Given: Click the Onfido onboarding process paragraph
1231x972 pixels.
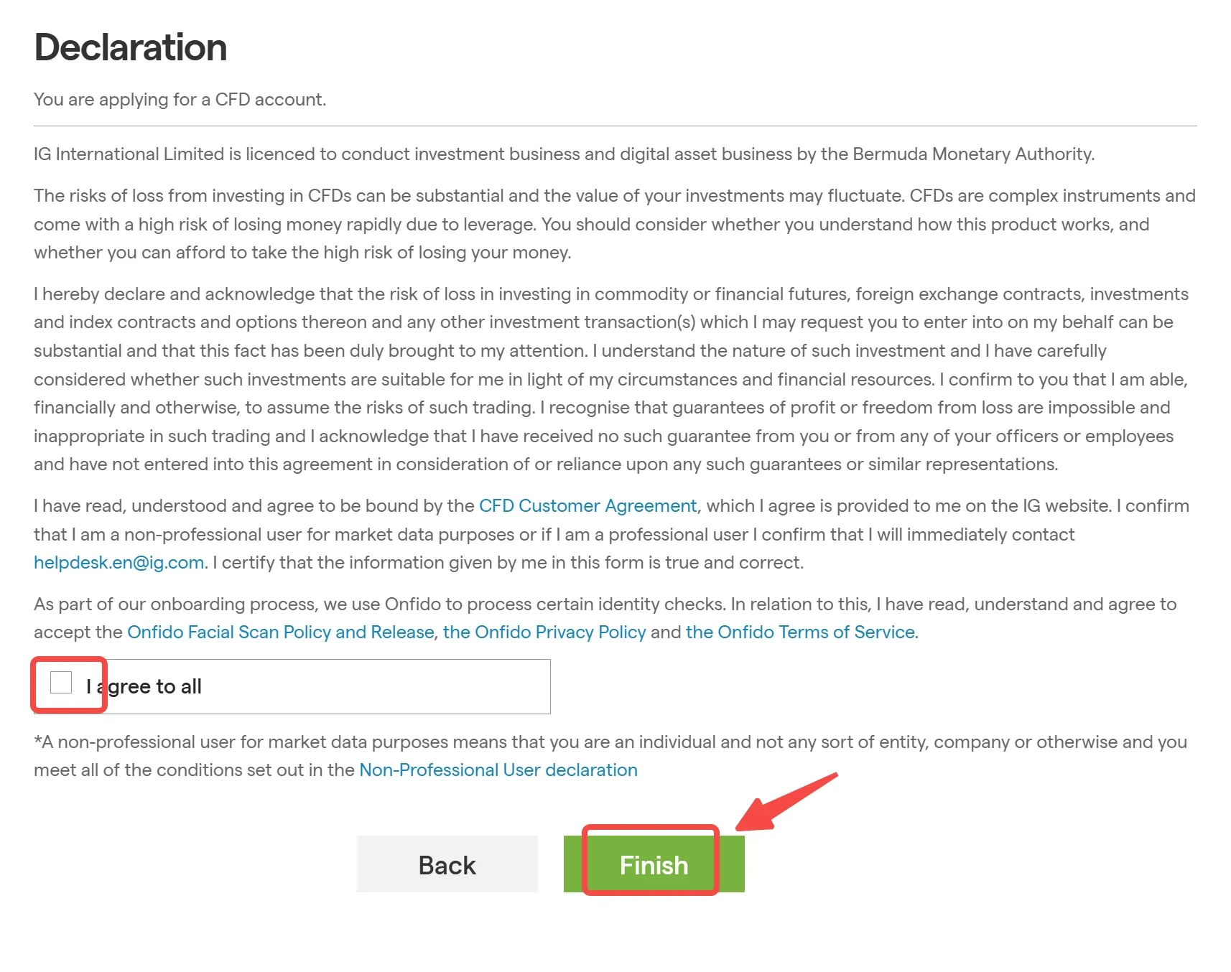Looking at the screenshot, I should pyautogui.click(x=605, y=618).
